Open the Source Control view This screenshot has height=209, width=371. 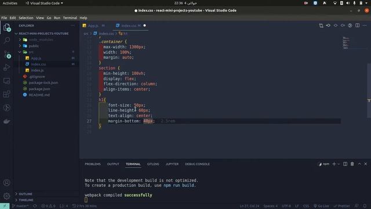click(6, 54)
